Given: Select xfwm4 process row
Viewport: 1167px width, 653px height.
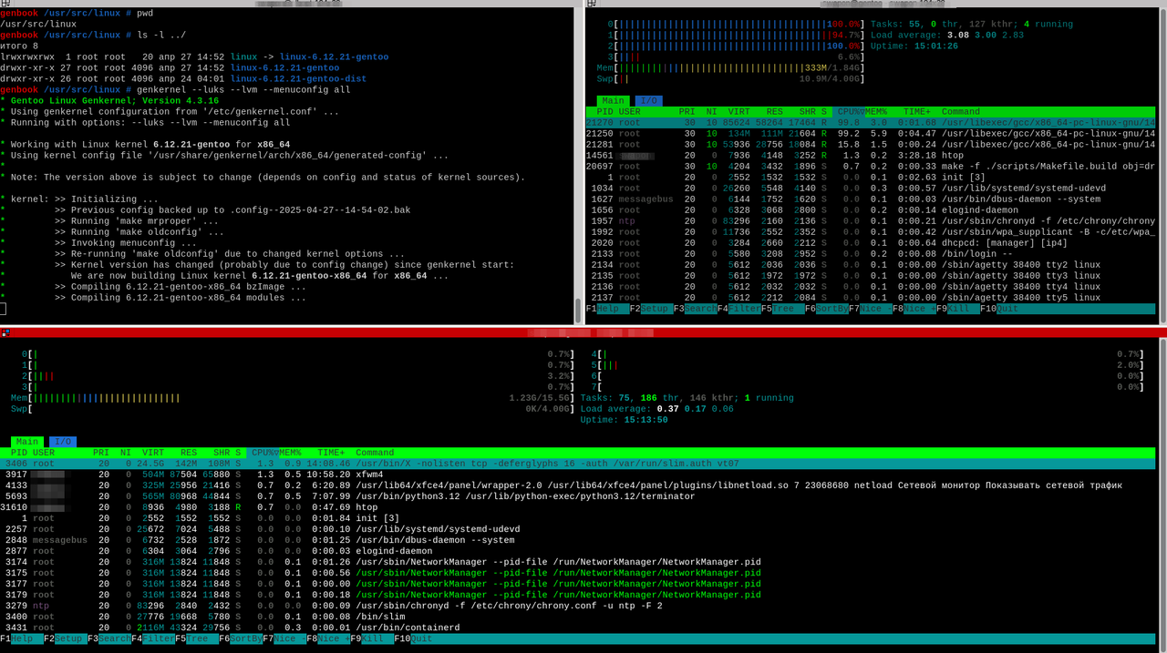Looking at the screenshot, I should [578, 474].
